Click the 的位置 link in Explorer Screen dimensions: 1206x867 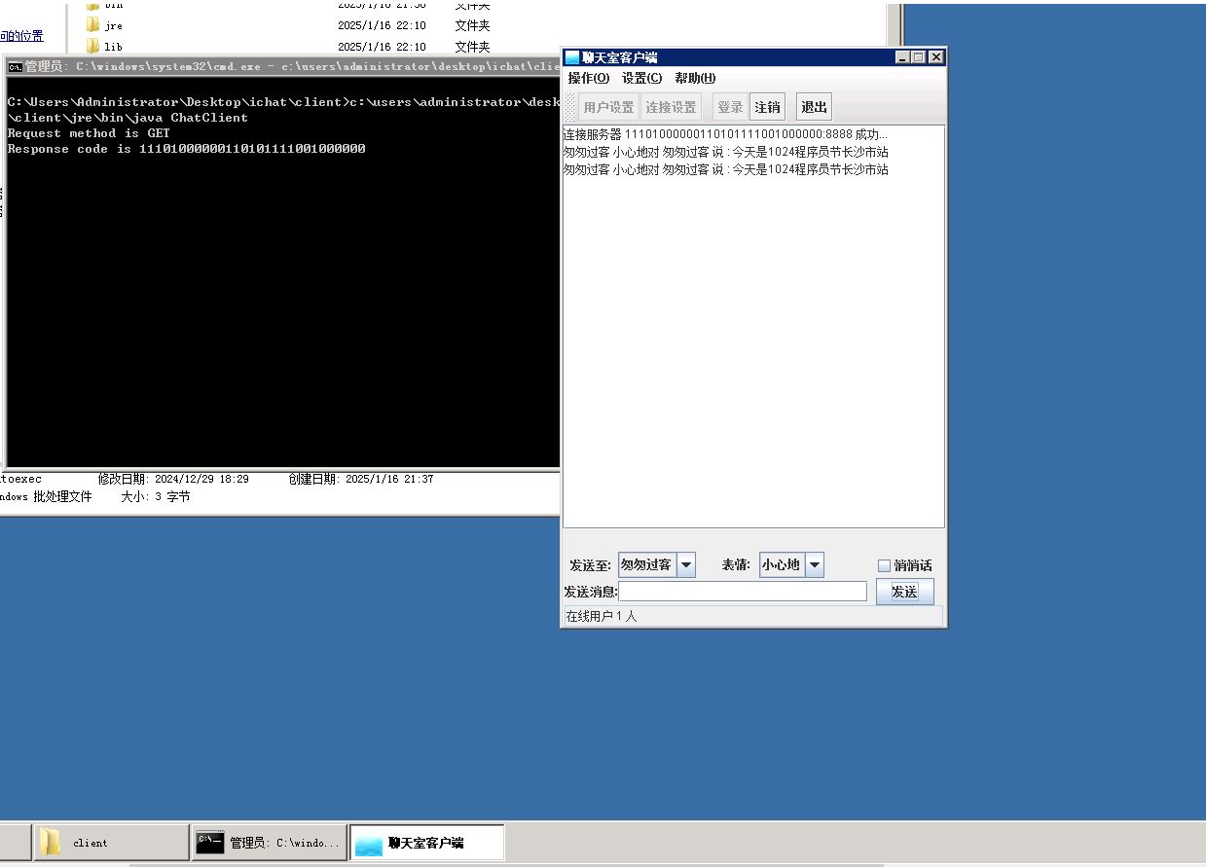(x=21, y=36)
